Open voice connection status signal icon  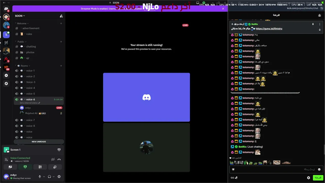click(6, 160)
